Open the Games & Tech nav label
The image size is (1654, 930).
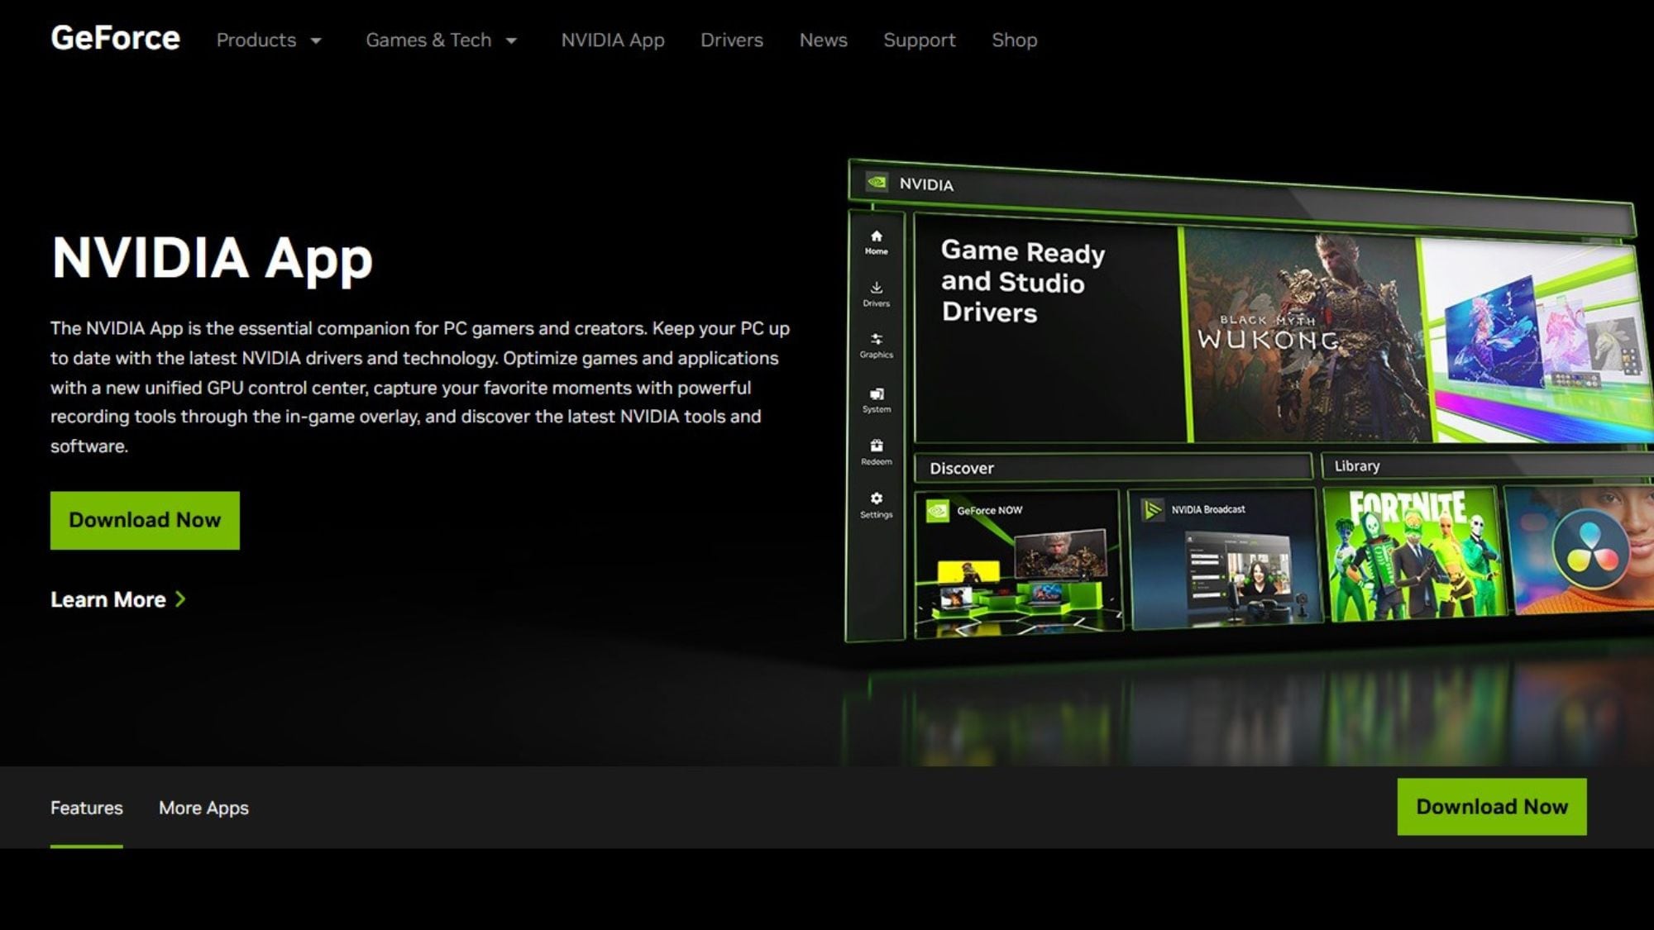coord(428,40)
